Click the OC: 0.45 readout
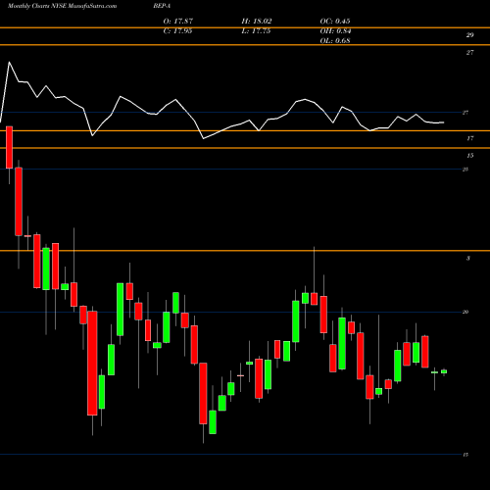This screenshot has width=490, height=490. coord(335,22)
